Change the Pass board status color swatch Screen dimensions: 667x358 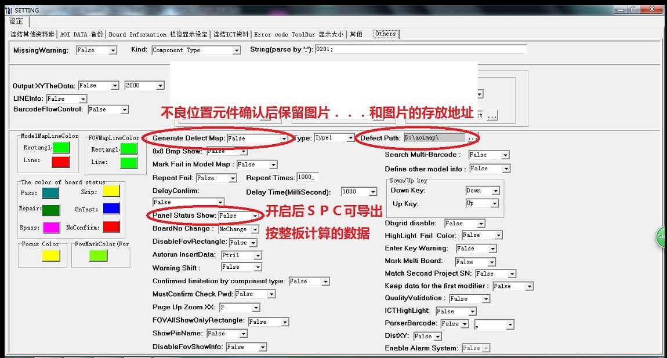pyautogui.click(x=51, y=191)
